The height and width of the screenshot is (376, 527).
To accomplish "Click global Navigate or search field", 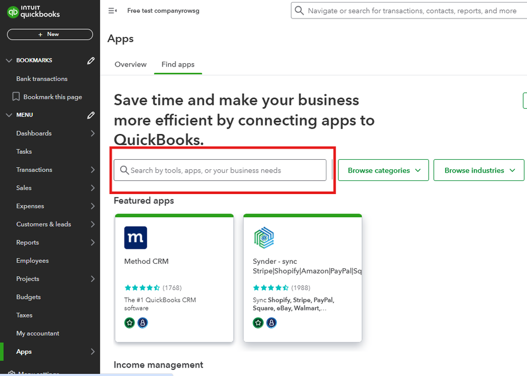I will coord(409,11).
